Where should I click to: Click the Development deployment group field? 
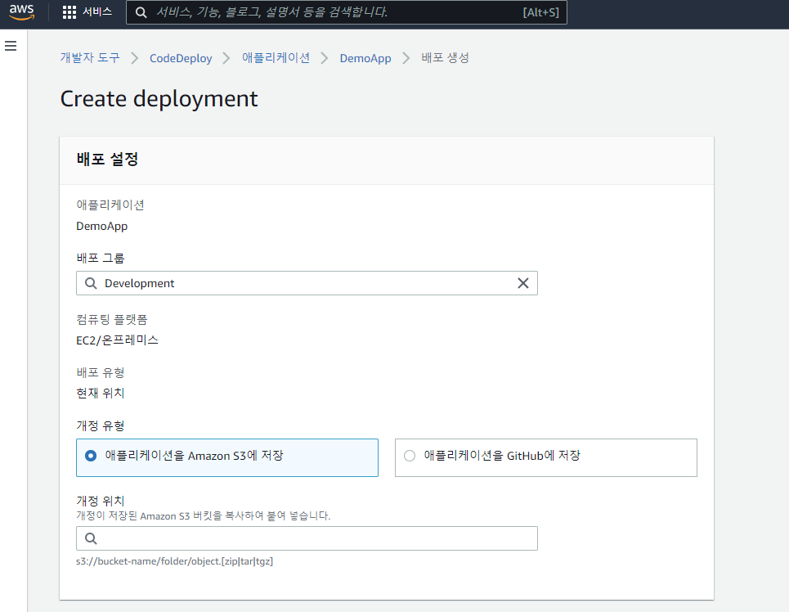pos(307,283)
